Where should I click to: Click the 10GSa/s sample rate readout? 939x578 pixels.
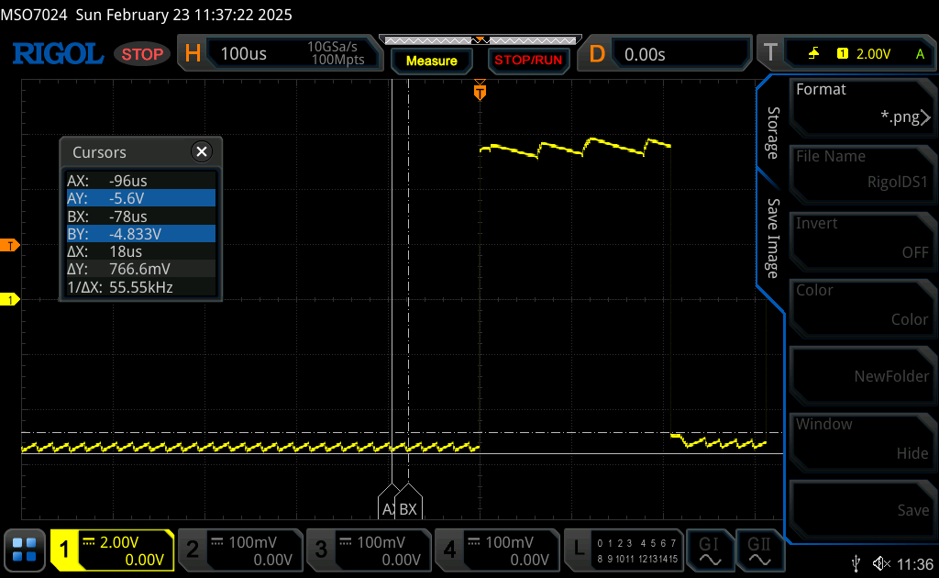pos(332,47)
